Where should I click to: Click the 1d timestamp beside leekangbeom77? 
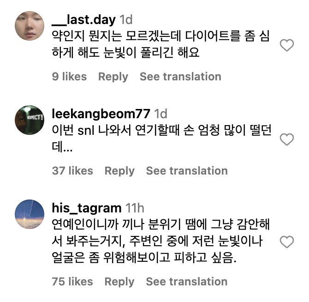click(x=160, y=114)
